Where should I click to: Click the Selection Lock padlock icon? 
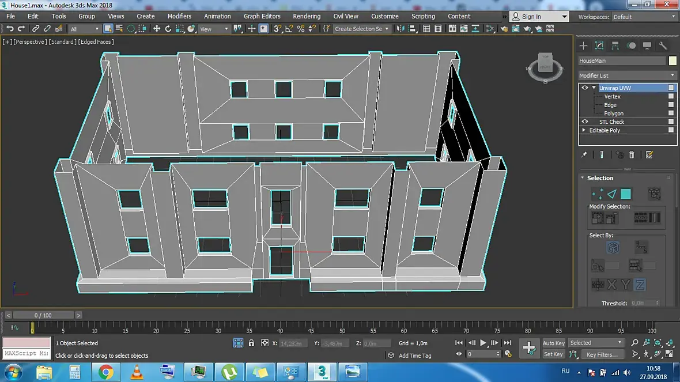[x=251, y=343]
